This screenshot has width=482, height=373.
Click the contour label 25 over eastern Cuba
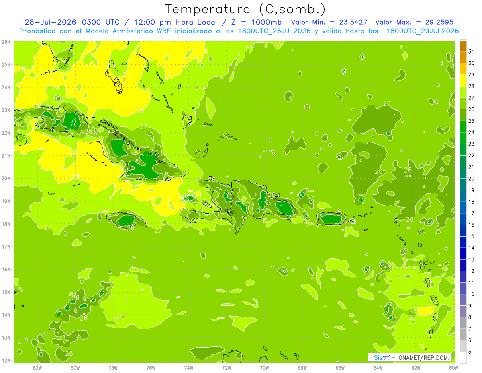pyautogui.click(x=155, y=152)
